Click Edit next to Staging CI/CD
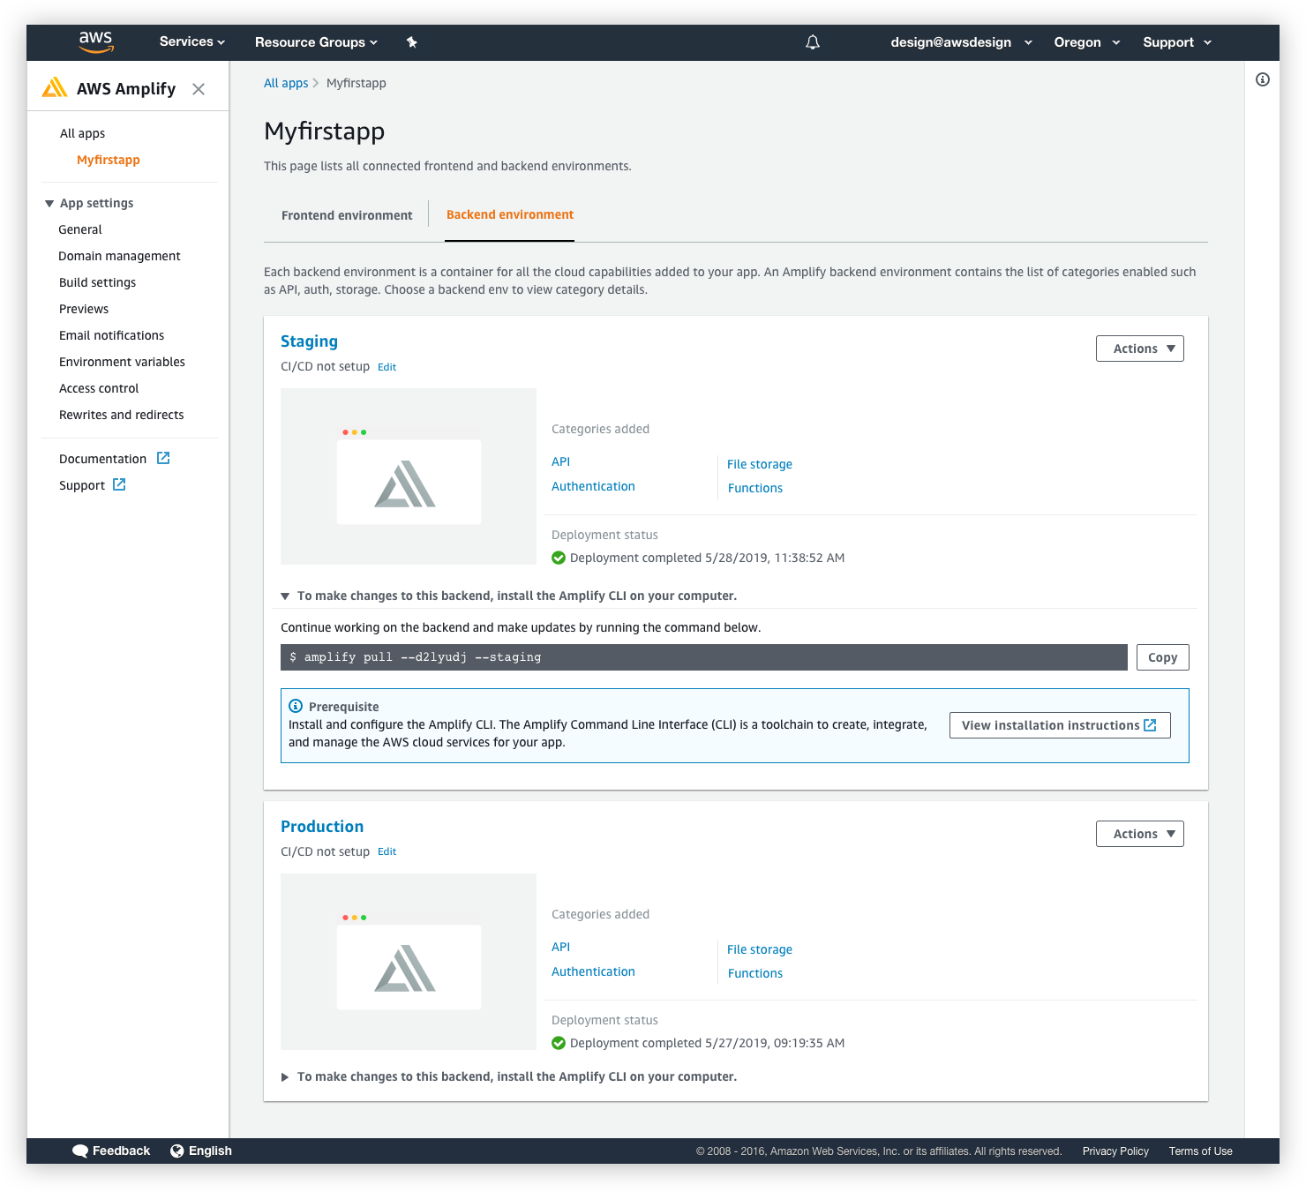Image resolution: width=1306 pixels, height=1192 pixels. (387, 367)
